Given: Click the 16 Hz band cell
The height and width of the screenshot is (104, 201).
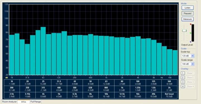Looking at the screenshot, I should [12, 82].
